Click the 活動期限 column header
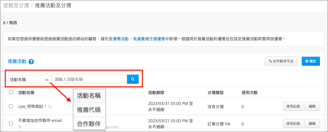Screen dimensions: 328x132 (x=156, y=93)
